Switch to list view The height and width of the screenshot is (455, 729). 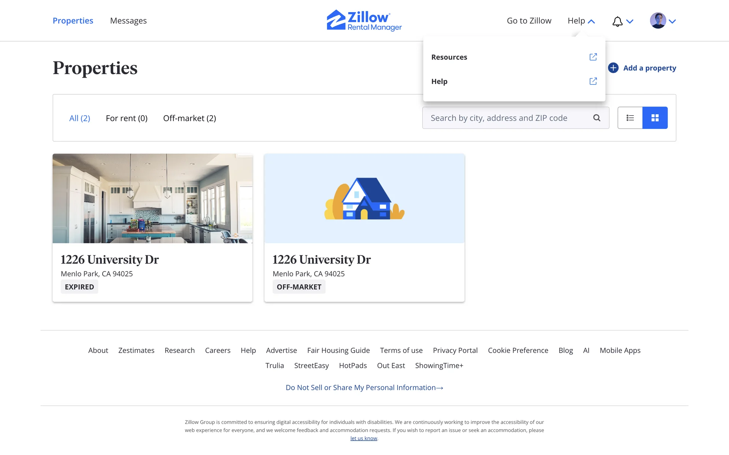coord(630,118)
